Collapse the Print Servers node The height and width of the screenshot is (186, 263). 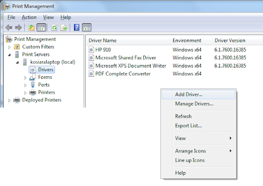[x=9, y=55]
